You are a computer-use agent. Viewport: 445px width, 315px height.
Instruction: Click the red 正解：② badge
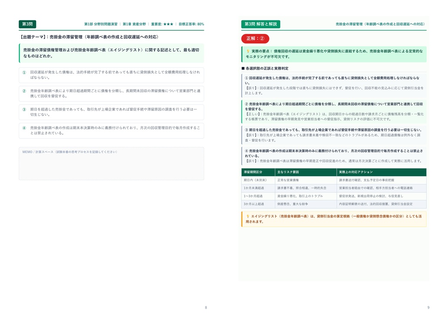pos(255,38)
